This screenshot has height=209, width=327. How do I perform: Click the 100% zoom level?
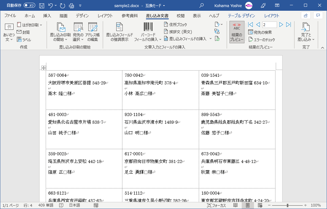click(x=316, y=205)
